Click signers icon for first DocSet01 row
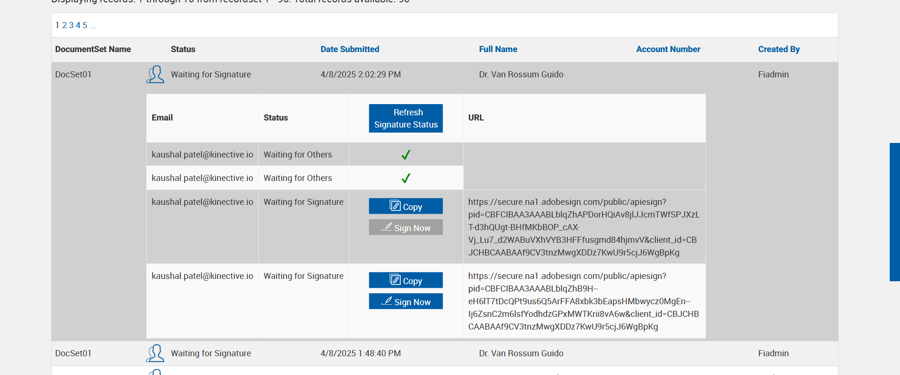Viewport: 900px width, 375px height. (155, 75)
